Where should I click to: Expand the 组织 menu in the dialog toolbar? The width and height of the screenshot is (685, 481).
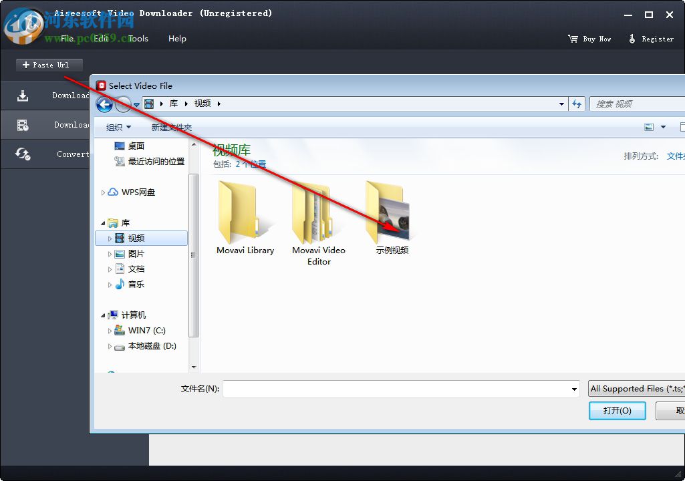click(117, 126)
